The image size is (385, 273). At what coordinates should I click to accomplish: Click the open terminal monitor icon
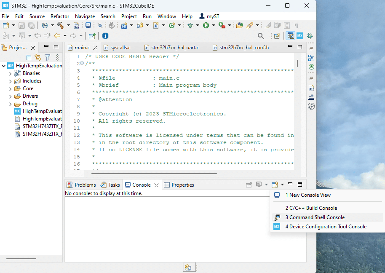[88, 25]
